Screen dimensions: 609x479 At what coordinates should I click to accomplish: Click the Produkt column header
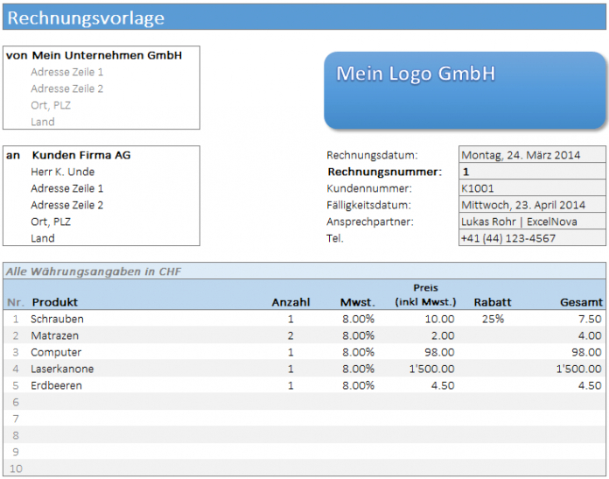tap(55, 302)
